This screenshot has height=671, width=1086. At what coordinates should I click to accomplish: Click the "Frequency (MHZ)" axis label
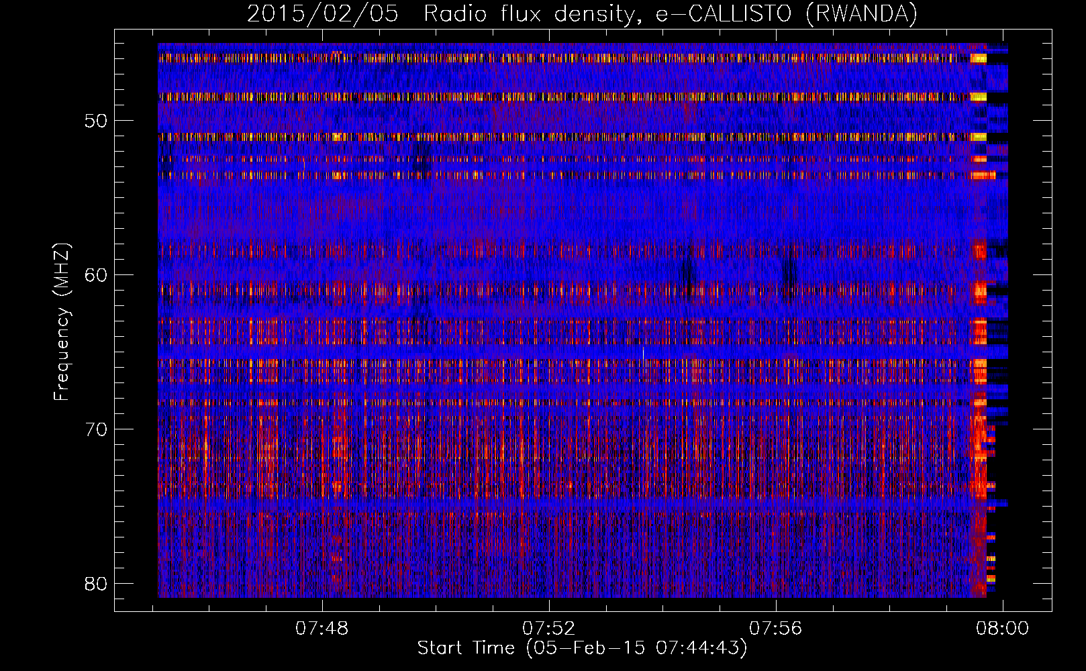[62, 322]
